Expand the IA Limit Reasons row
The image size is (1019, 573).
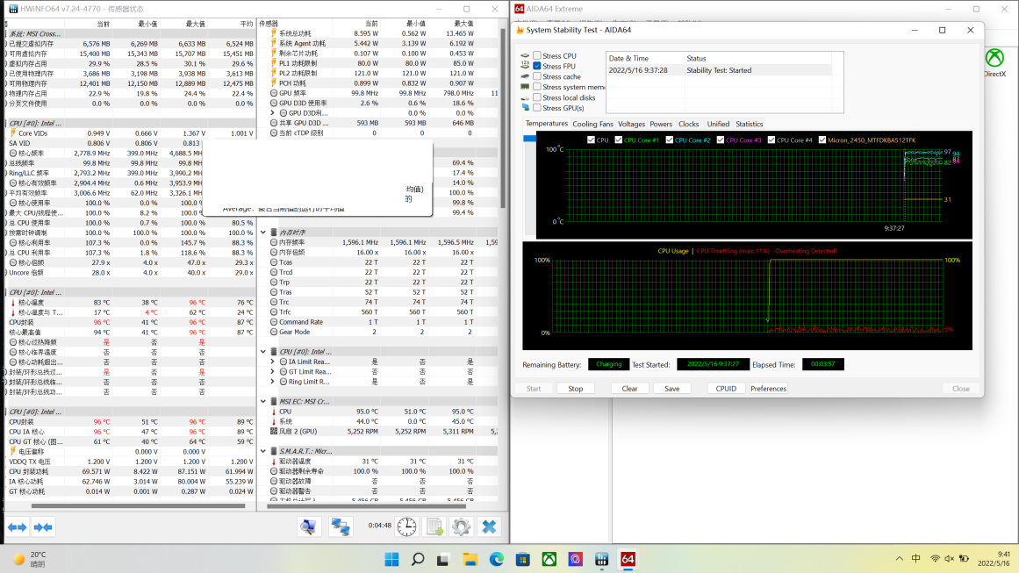tap(272, 362)
